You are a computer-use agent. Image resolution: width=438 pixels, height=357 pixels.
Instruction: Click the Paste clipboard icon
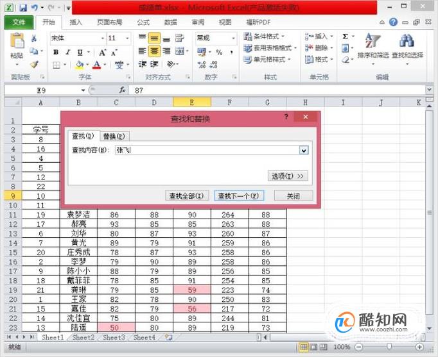pos(17,41)
